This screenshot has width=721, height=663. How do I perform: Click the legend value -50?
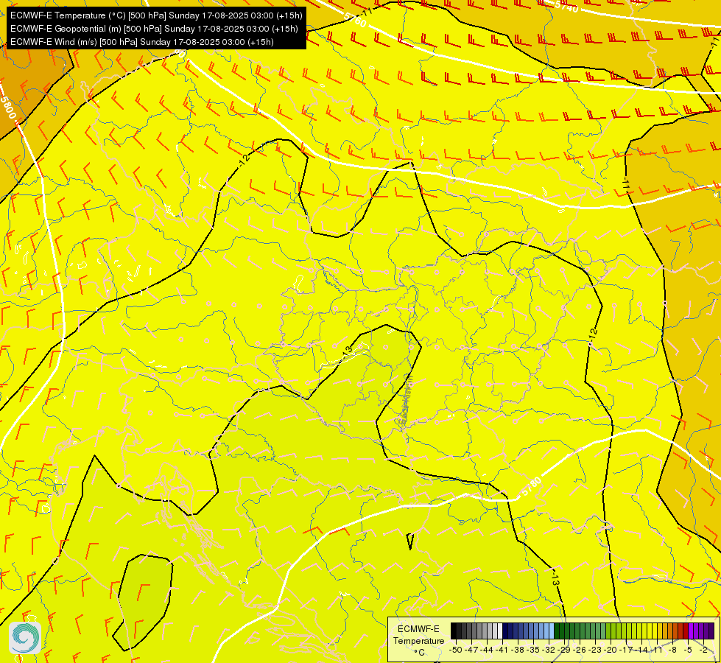click(x=455, y=650)
